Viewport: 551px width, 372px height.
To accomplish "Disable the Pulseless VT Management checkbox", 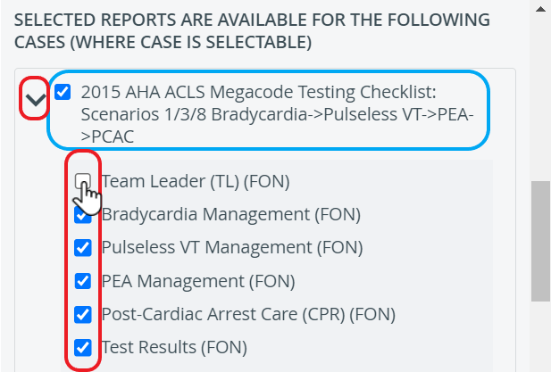I will click(x=83, y=248).
